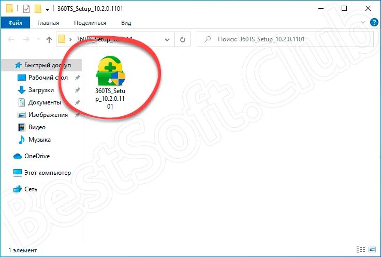
Task: Switch to the Поделиться ribbon tab
Action: (90, 23)
